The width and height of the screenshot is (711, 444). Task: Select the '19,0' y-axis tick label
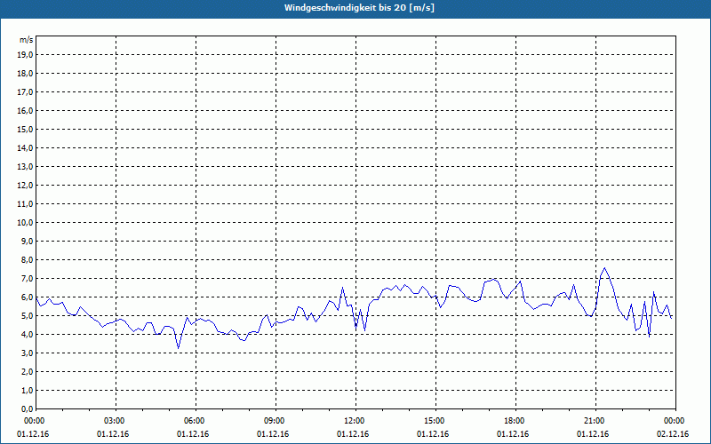point(26,55)
